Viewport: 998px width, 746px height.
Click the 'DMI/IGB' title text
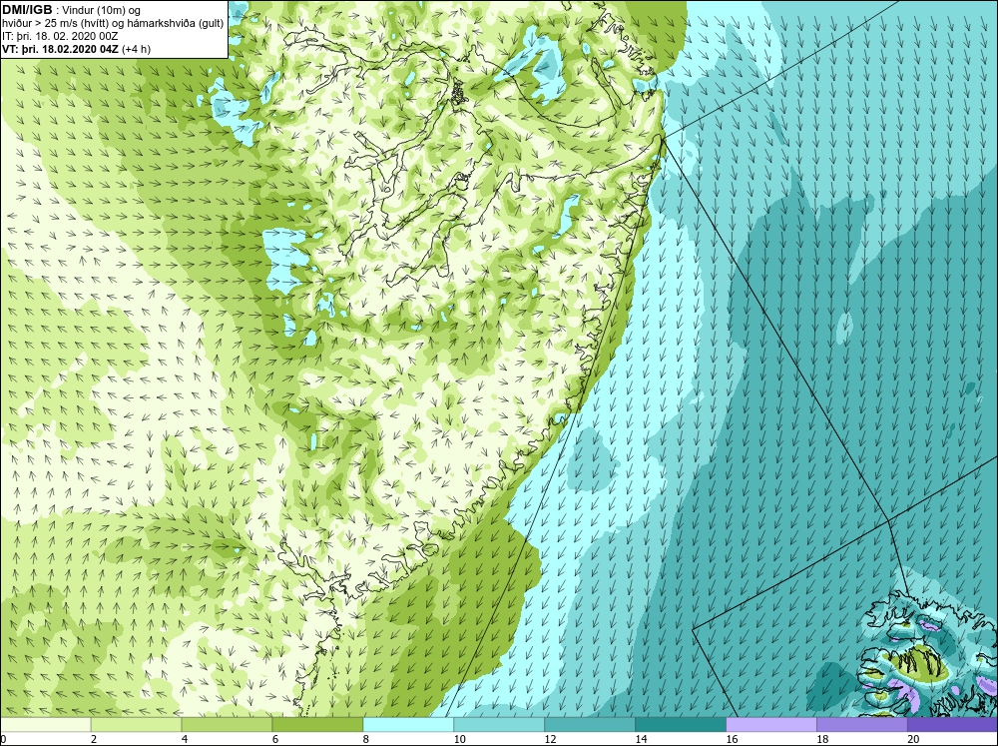pyautogui.click(x=27, y=10)
